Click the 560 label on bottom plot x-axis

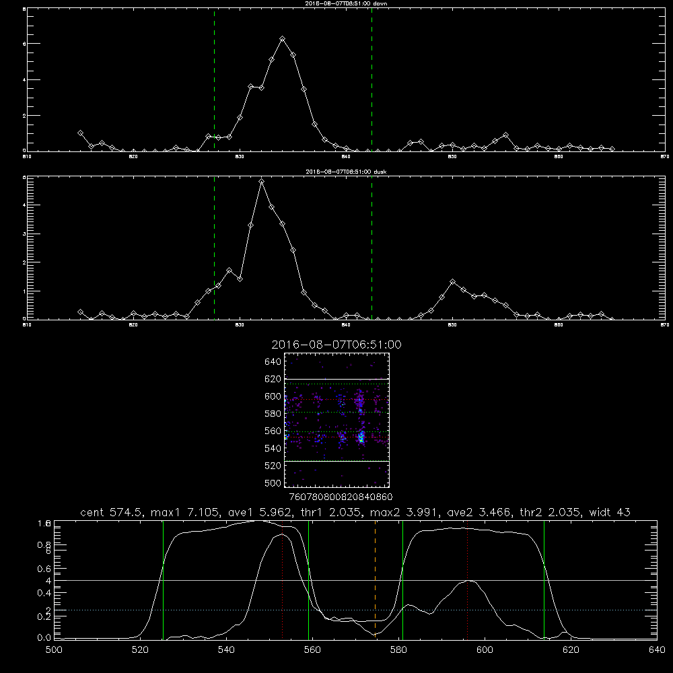point(312,650)
